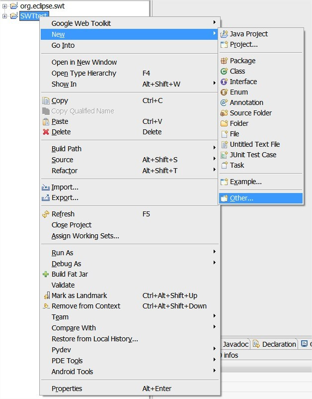Viewport: 312px width, 399px height.
Task: Open the Google Web Toolkit submenu arrow
Action: pos(215,22)
